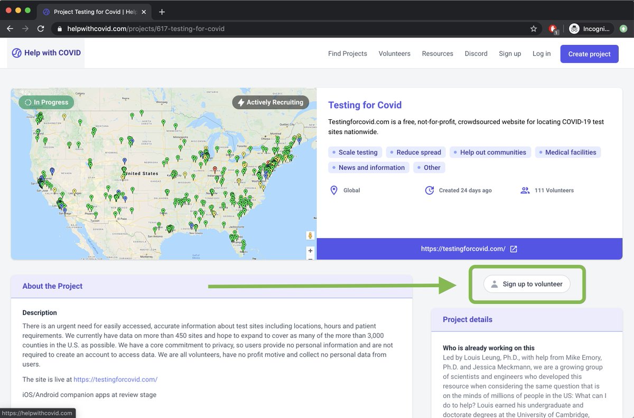Select the Reduce spread tag
634x418 pixels.
click(416, 152)
